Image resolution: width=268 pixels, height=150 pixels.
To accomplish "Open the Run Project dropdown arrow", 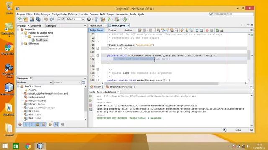I will (113, 19).
